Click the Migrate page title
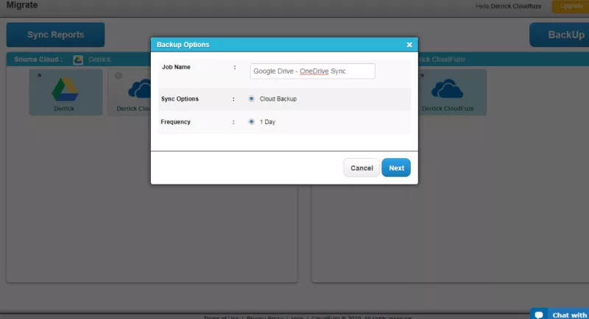This screenshot has height=319, width=589. click(22, 5)
